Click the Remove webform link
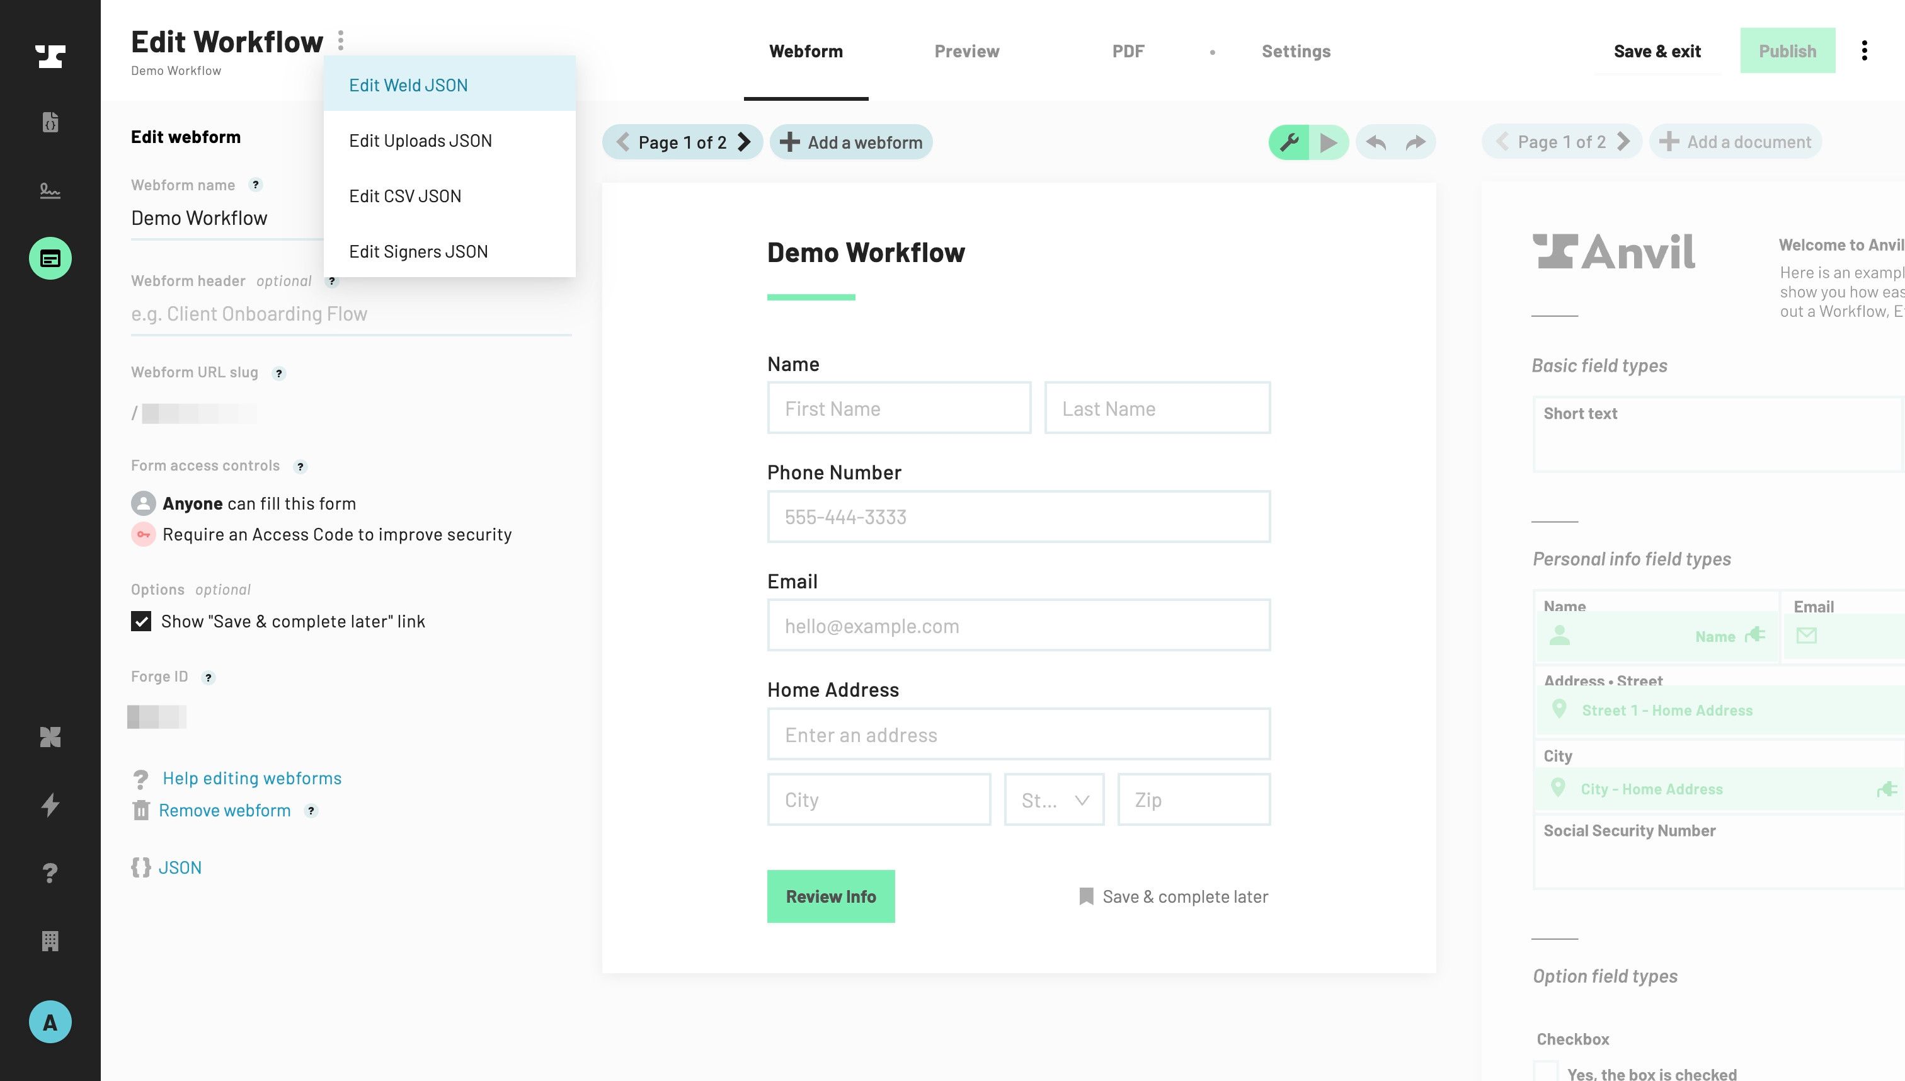The image size is (1905, 1081). point(224,811)
